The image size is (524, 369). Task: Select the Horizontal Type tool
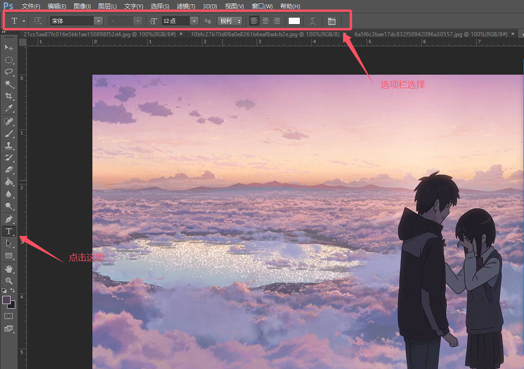coord(9,231)
